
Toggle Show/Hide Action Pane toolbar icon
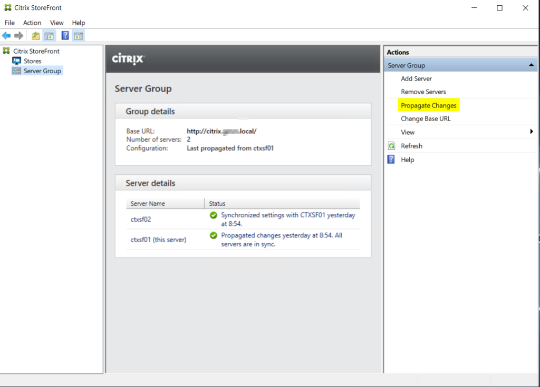pos(79,36)
